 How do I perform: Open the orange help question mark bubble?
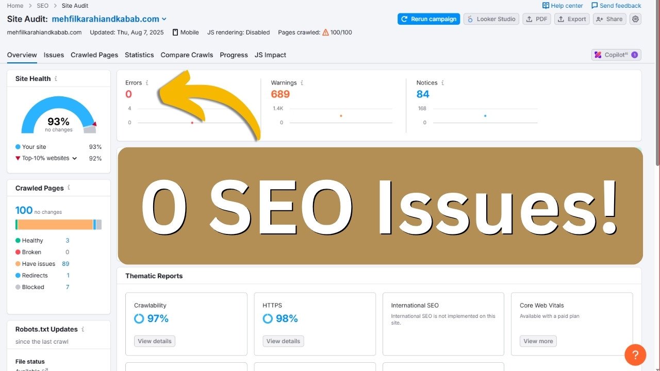(635, 355)
